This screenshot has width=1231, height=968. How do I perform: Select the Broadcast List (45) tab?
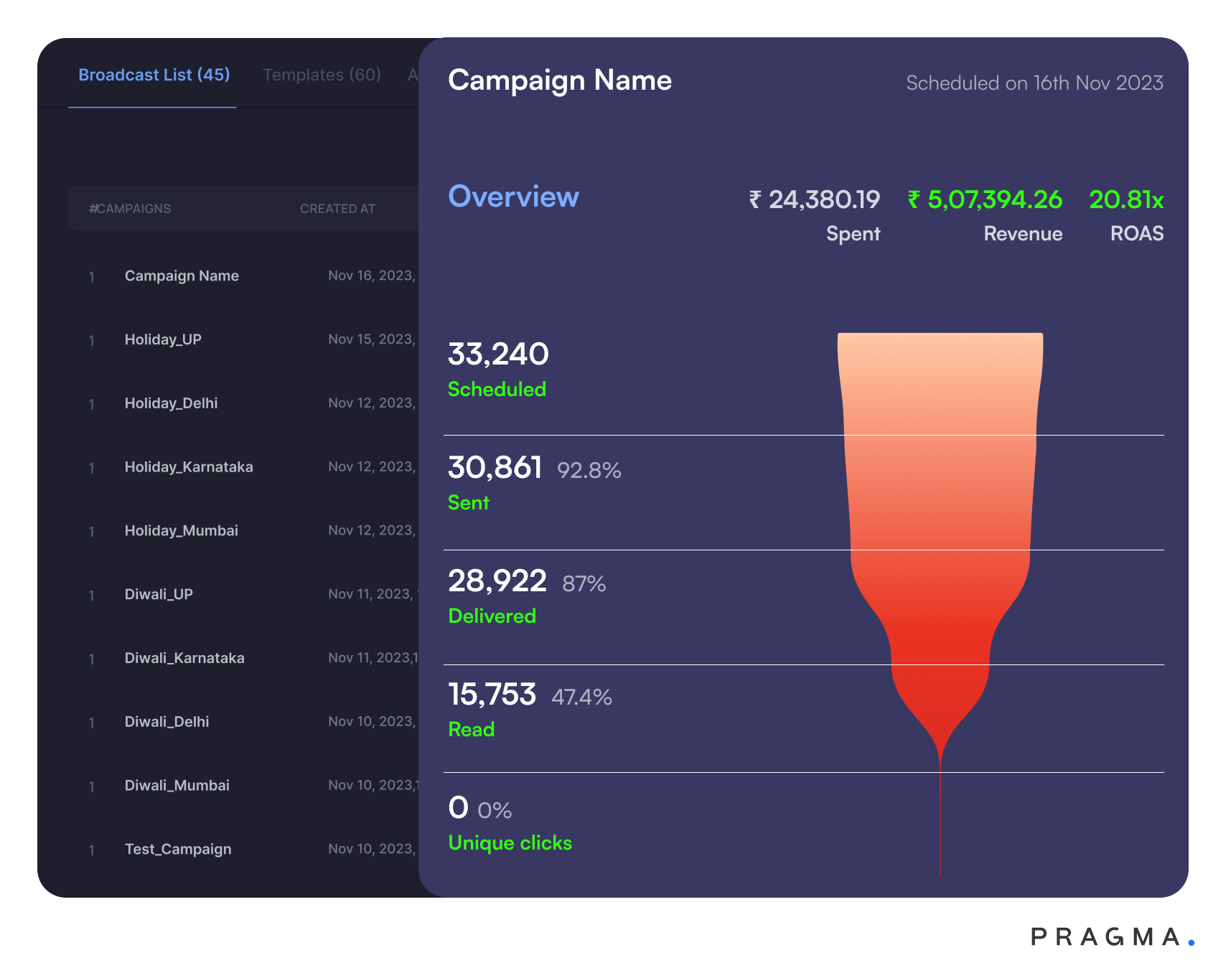pyautogui.click(x=154, y=75)
